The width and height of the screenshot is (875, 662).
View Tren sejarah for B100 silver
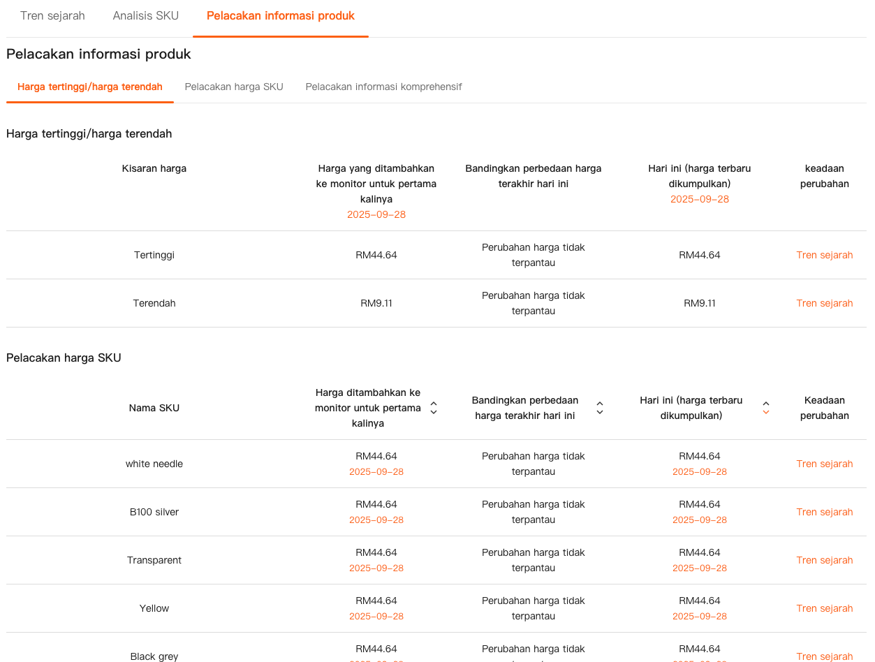[824, 512]
